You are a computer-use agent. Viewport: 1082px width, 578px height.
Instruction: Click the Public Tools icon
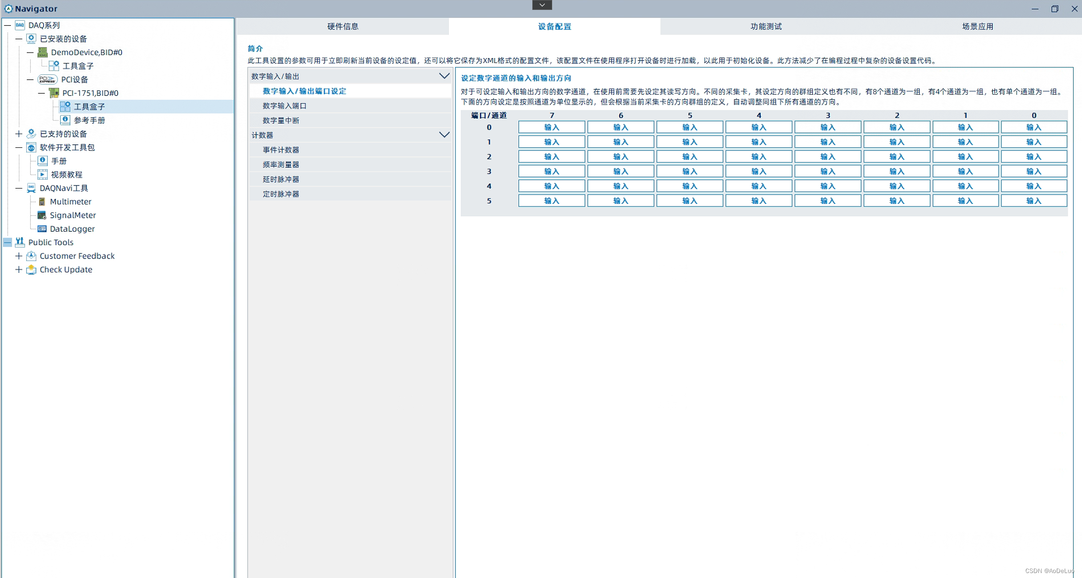(x=20, y=242)
